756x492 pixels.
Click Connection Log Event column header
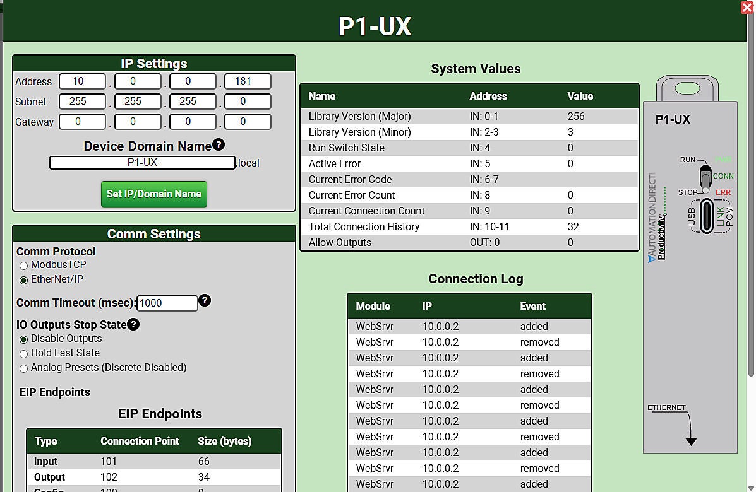tap(533, 306)
